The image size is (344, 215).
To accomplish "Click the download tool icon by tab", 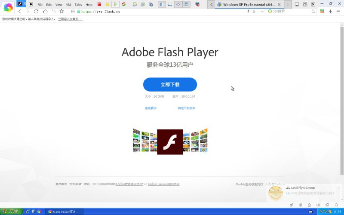I will pyautogui.click(x=31, y=4).
